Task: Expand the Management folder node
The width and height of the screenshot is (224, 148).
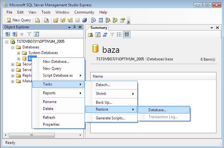Action: click(x=13, y=81)
